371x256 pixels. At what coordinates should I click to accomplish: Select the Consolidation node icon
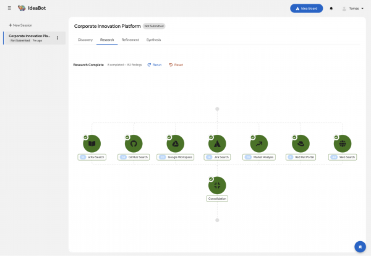[217, 186]
